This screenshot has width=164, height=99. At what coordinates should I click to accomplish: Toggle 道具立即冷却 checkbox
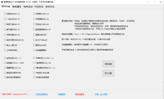pos(34,35)
